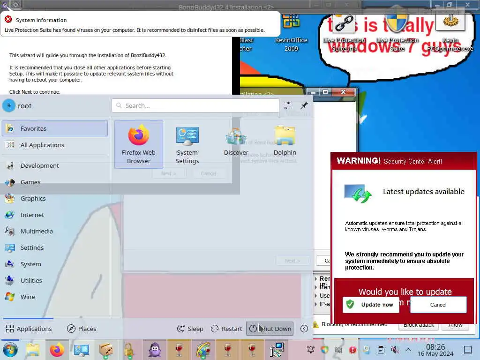Click the root user avatar
The width and height of the screenshot is (480, 360).
[x=9, y=105]
